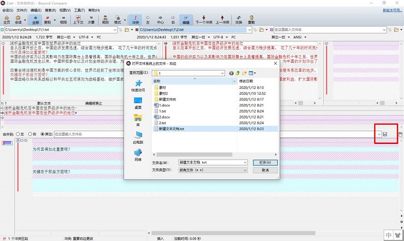
Task: Select 素材2 folder in file list
Action: 163,94
